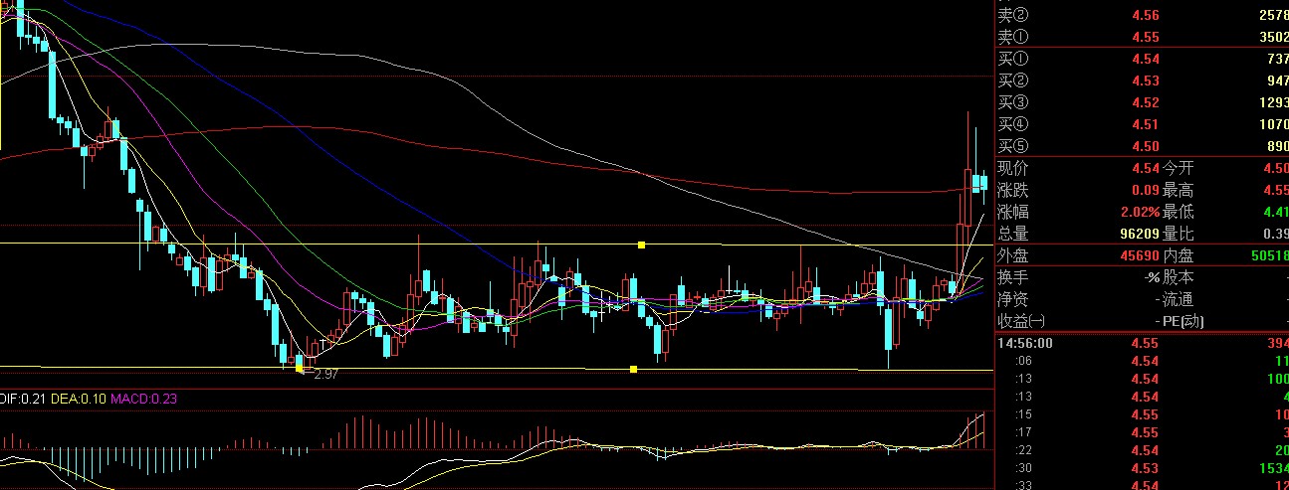
Task: Click the 总量 value 96209
Action: [x=1139, y=234]
